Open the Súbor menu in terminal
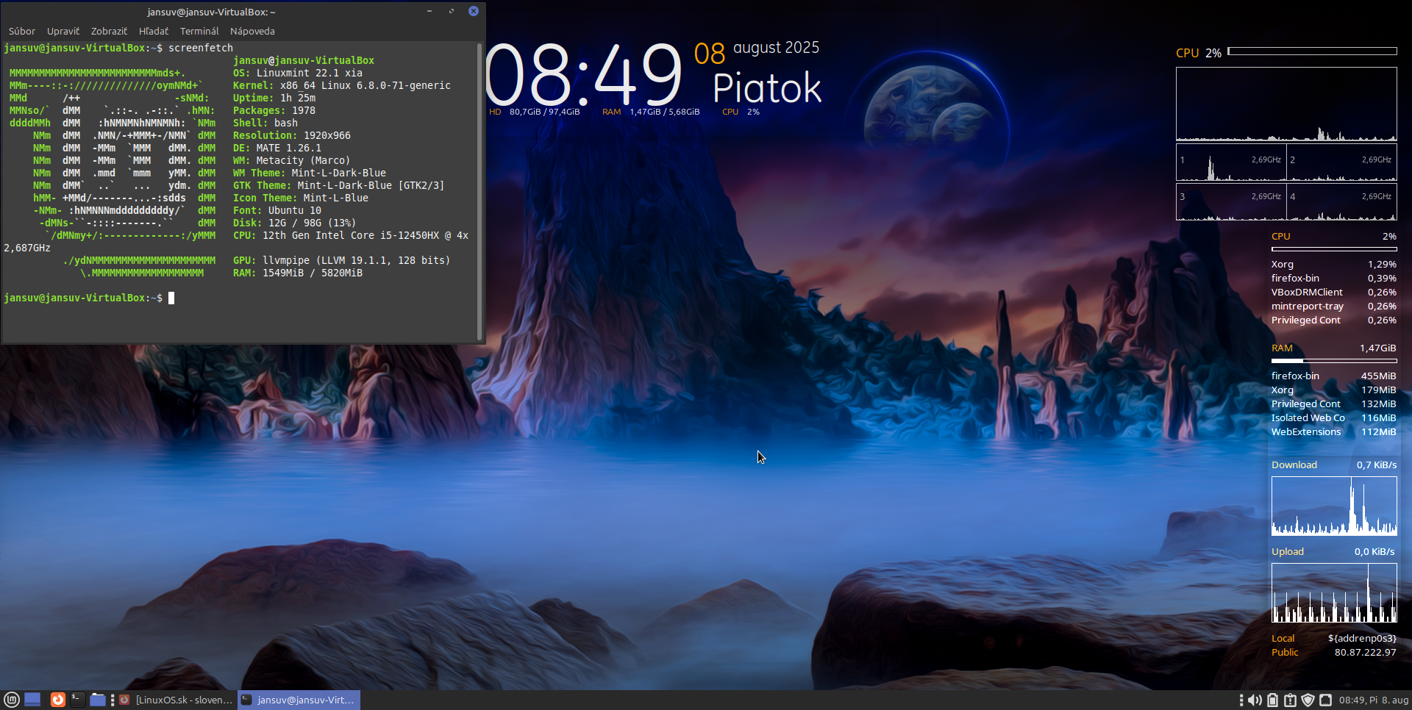Screen dimensions: 1412x710 point(22,31)
